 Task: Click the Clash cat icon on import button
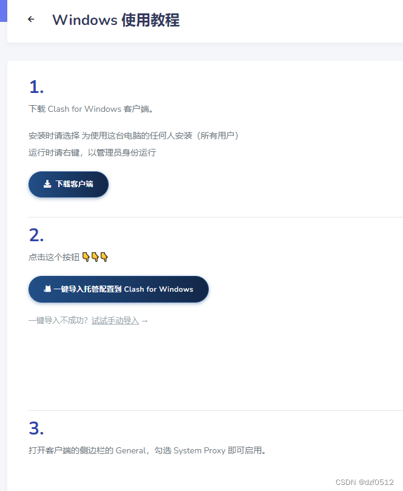(47, 289)
